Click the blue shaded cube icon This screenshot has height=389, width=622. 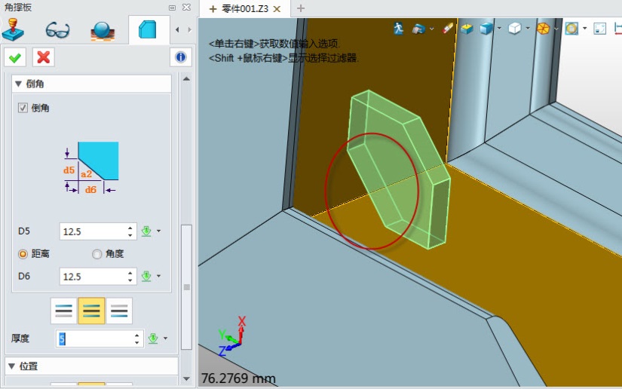(x=486, y=29)
